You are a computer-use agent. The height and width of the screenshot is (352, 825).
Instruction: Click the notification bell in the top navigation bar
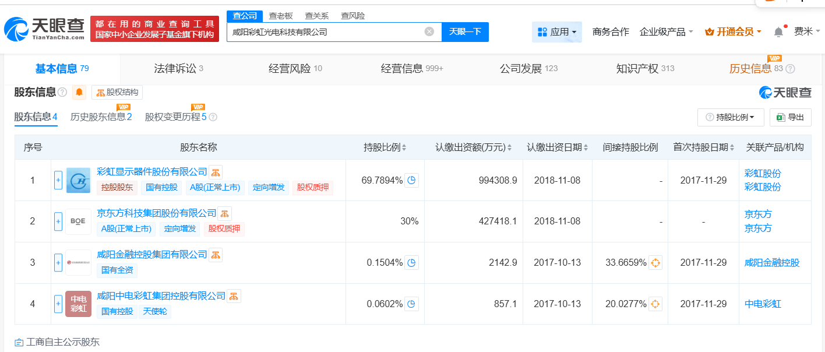coord(777,31)
